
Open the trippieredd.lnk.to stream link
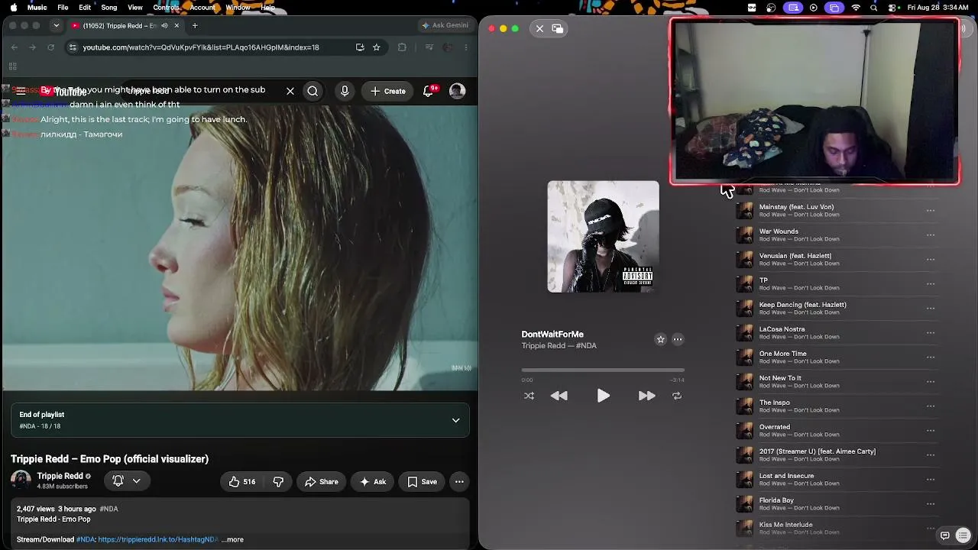coord(158,539)
